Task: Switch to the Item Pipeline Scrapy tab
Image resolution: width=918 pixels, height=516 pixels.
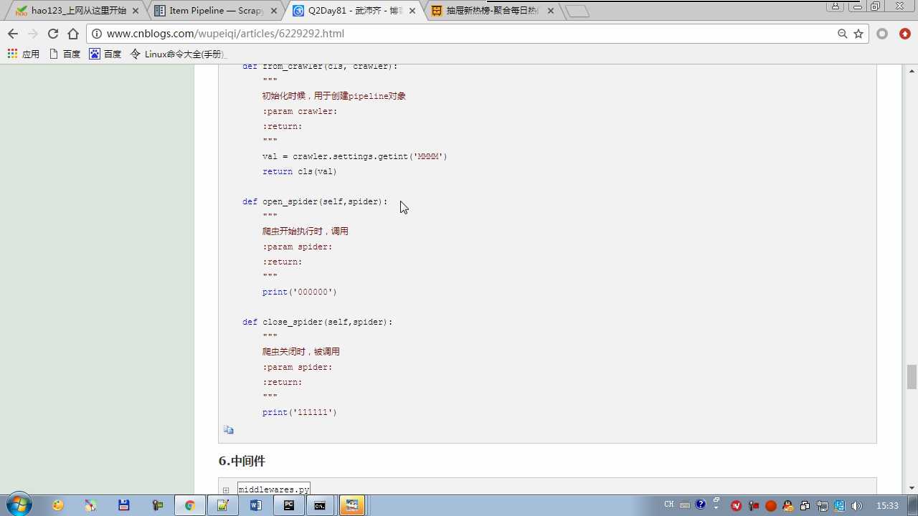Action: [217, 11]
